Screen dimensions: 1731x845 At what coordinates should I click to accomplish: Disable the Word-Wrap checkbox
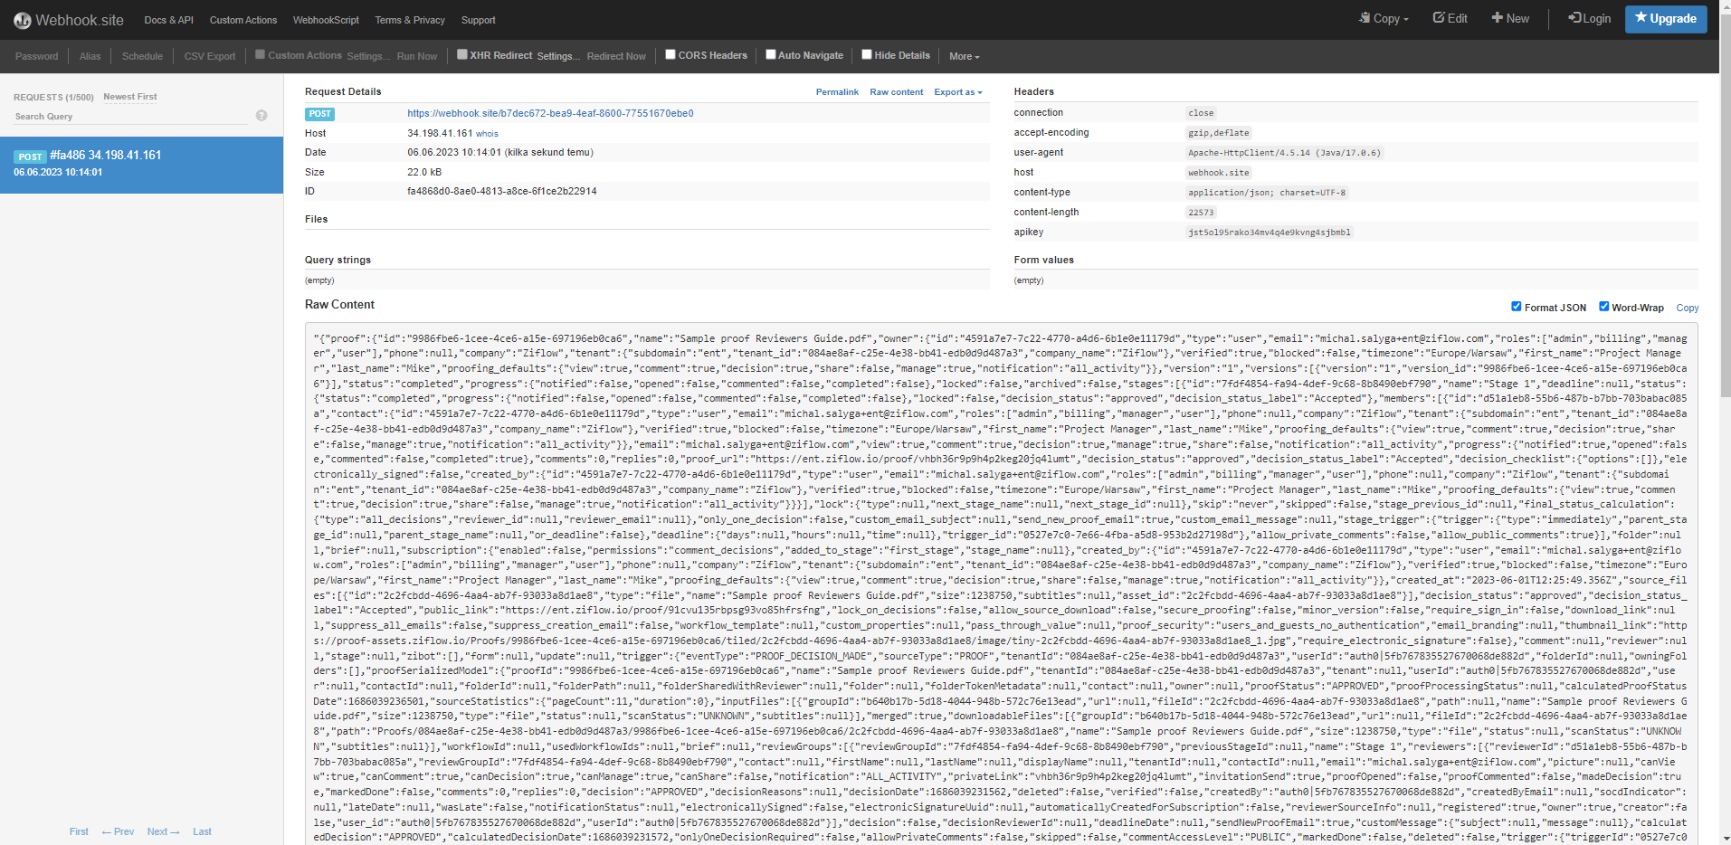tap(1603, 307)
